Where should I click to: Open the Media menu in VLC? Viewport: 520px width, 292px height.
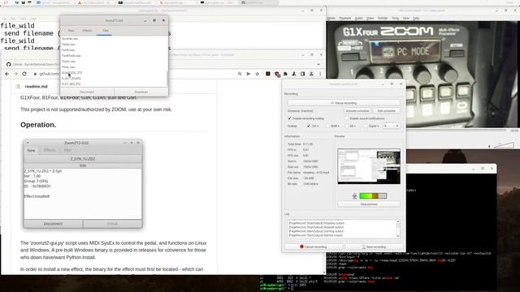click(331, 18)
